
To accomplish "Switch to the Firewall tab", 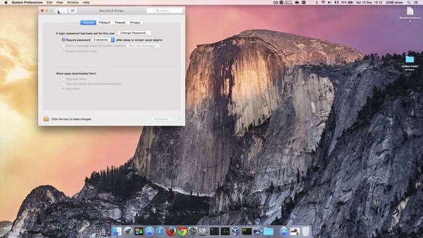I will point(120,22).
